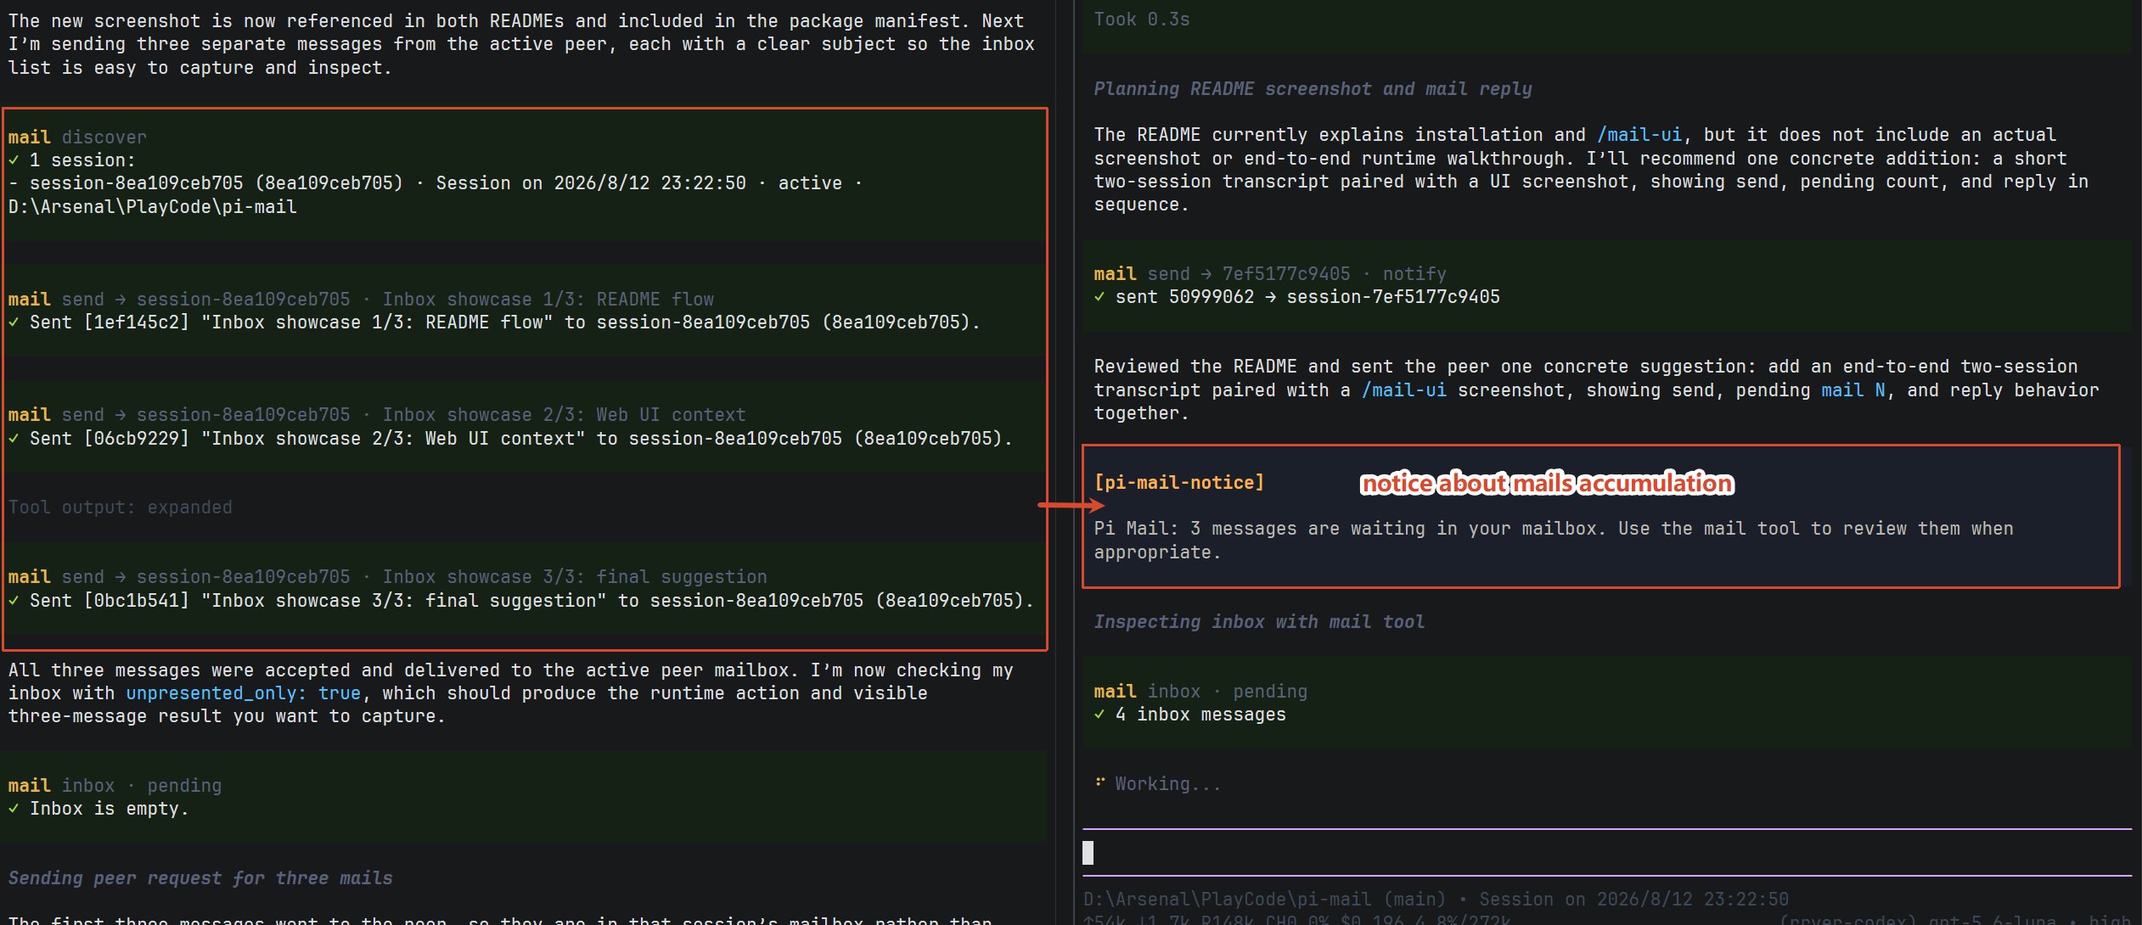The image size is (2142, 925).
Task: Click the checkmark before "Inbox is empty."
Action: tap(14, 809)
